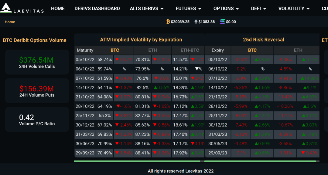This screenshot has height=175, width=328.
Task: Click the footer text All rights reserved Laevitas 2022
Action: click(x=181, y=171)
